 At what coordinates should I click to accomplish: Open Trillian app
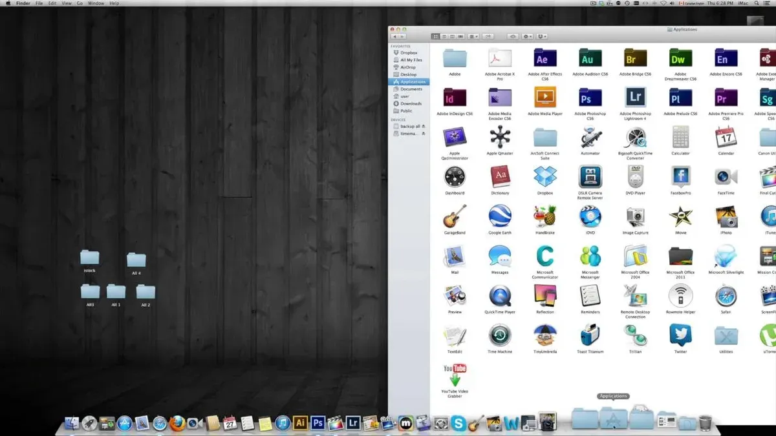click(636, 335)
